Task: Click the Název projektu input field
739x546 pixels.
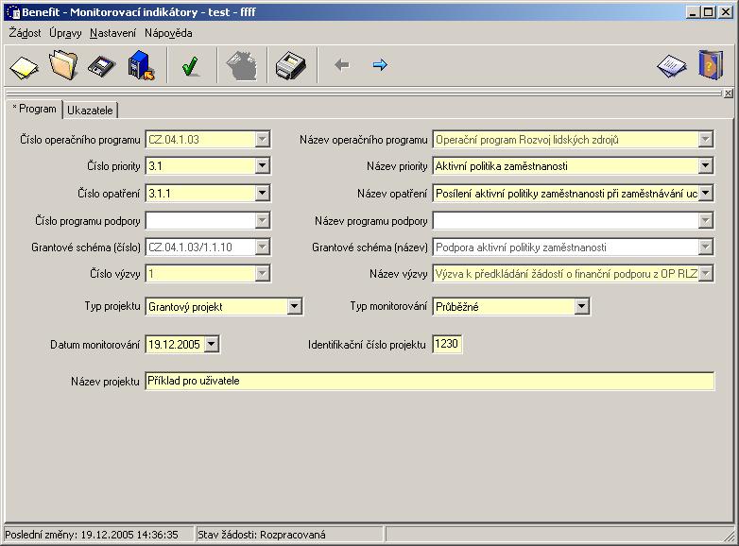Action: click(x=429, y=381)
